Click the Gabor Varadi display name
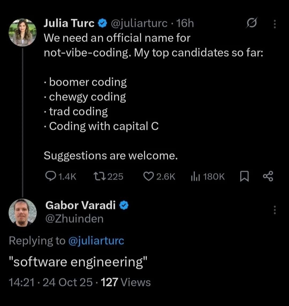289x306 pixels. click(x=81, y=205)
